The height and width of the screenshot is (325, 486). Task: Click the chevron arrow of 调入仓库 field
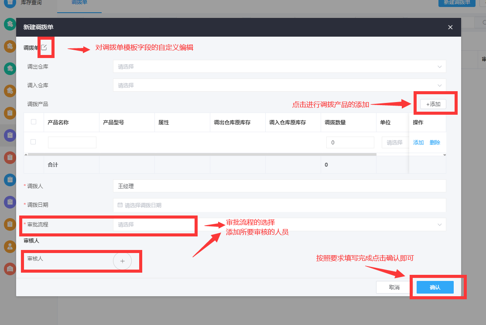[x=439, y=85]
